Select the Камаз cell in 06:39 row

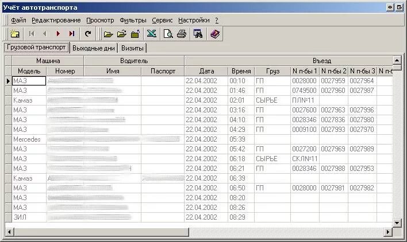[29, 178]
